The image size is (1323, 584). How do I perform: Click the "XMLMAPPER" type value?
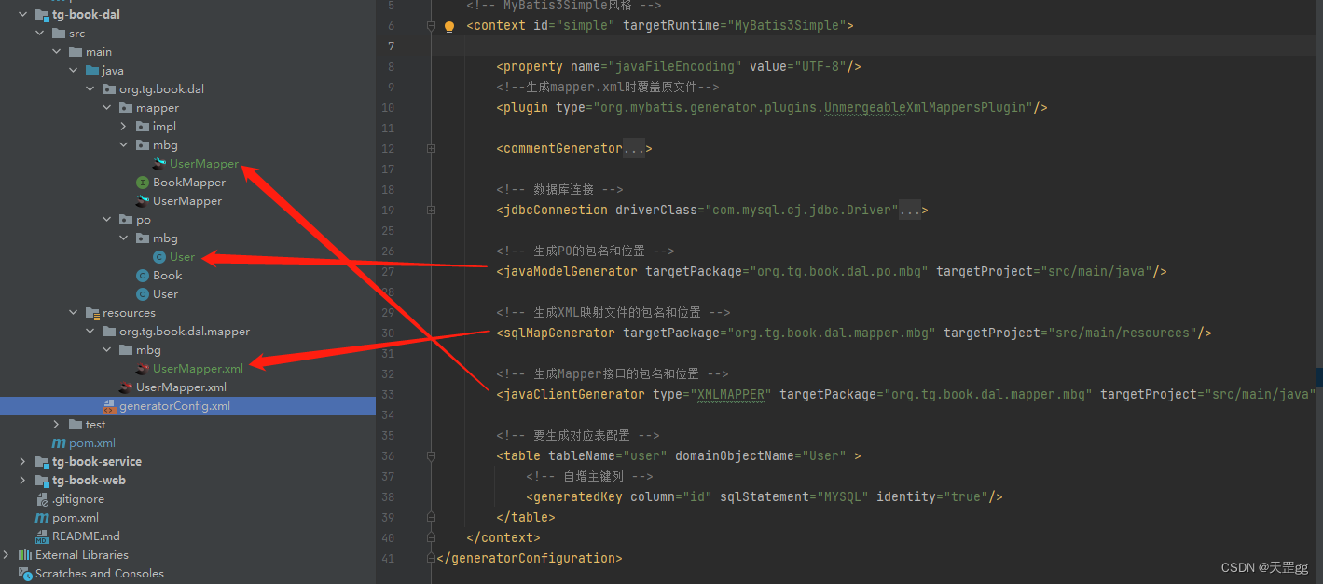[x=730, y=395]
